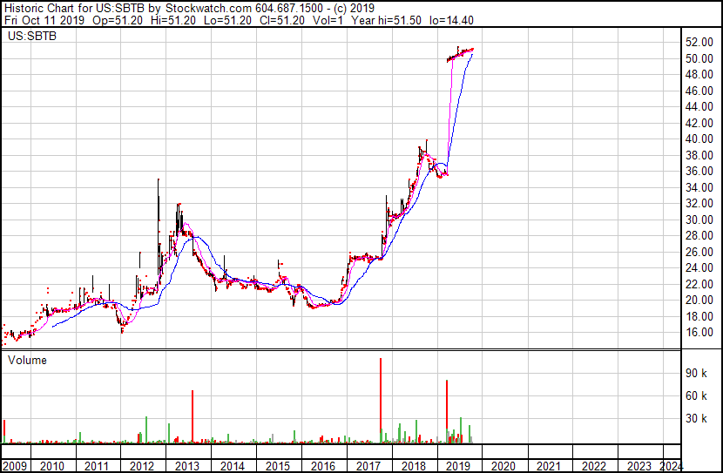The height and width of the screenshot is (473, 723).
Task: Click the 2013 year label on time axis
Action: tap(187, 466)
